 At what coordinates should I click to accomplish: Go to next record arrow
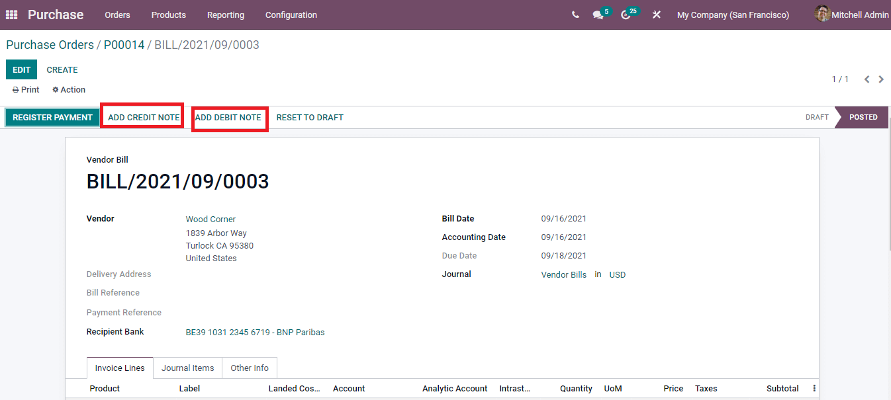(881, 79)
